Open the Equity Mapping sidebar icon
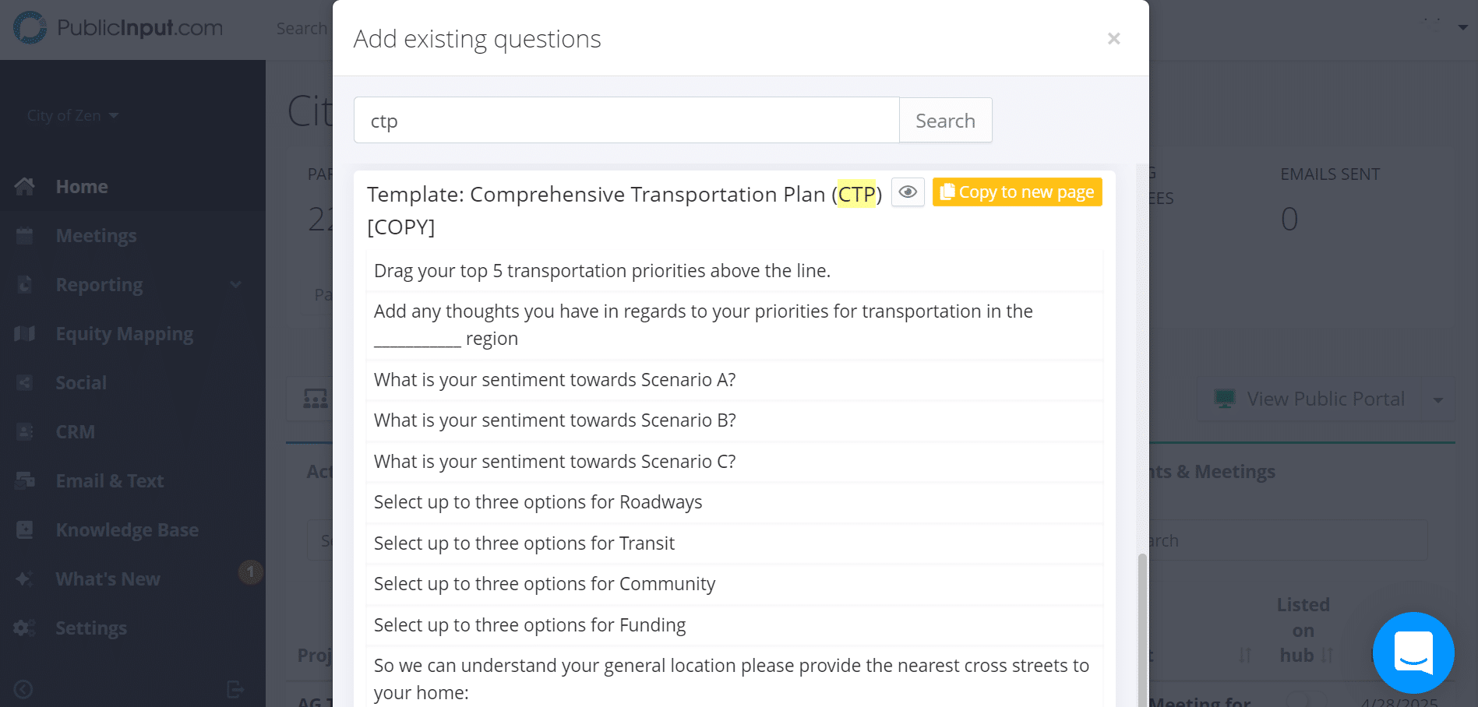Image resolution: width=1478 pixels, height=707 pixels. tap(24, 333)
